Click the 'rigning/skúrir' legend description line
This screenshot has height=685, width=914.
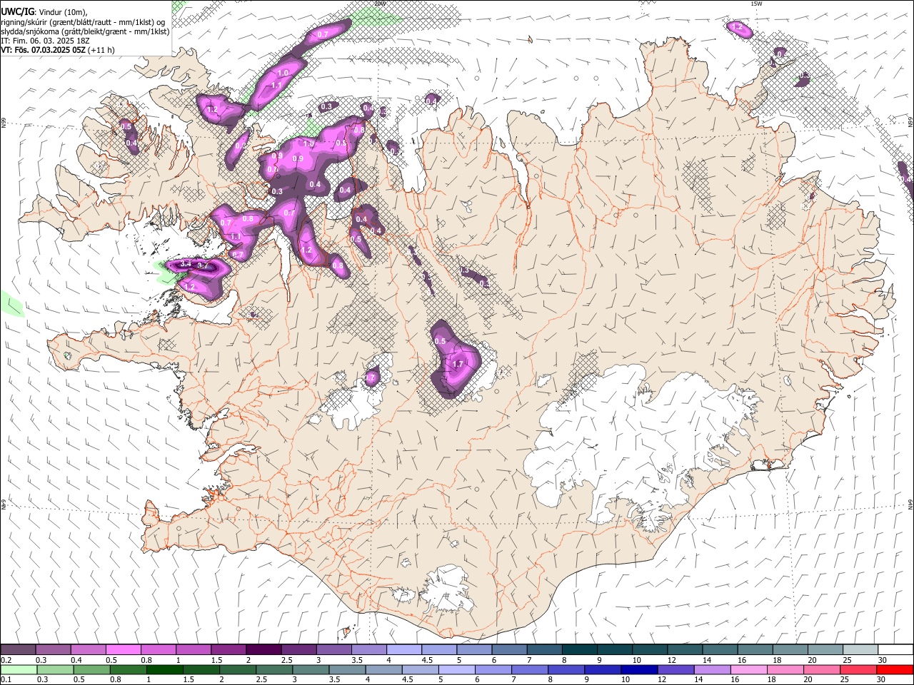(x=84, y=21)
